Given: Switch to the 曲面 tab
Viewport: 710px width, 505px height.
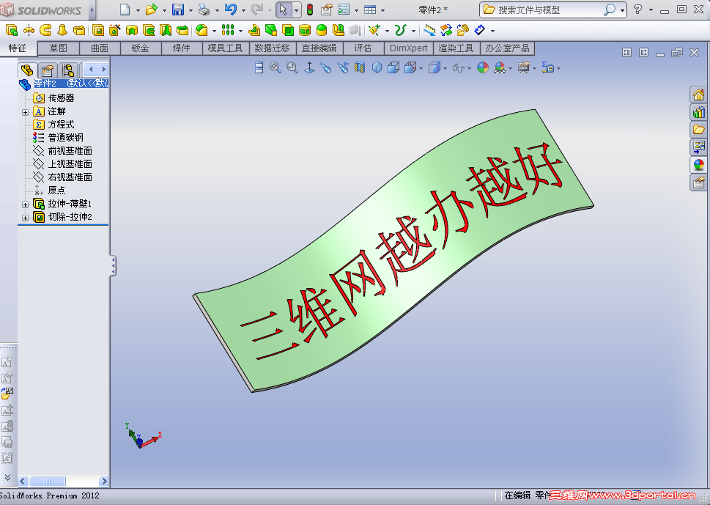Looking at the screenshot, I should point(100,48).
